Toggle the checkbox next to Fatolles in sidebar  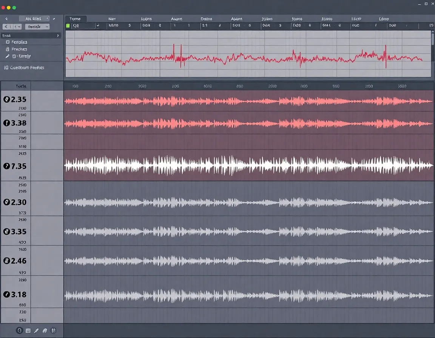[x=8, y=42]
